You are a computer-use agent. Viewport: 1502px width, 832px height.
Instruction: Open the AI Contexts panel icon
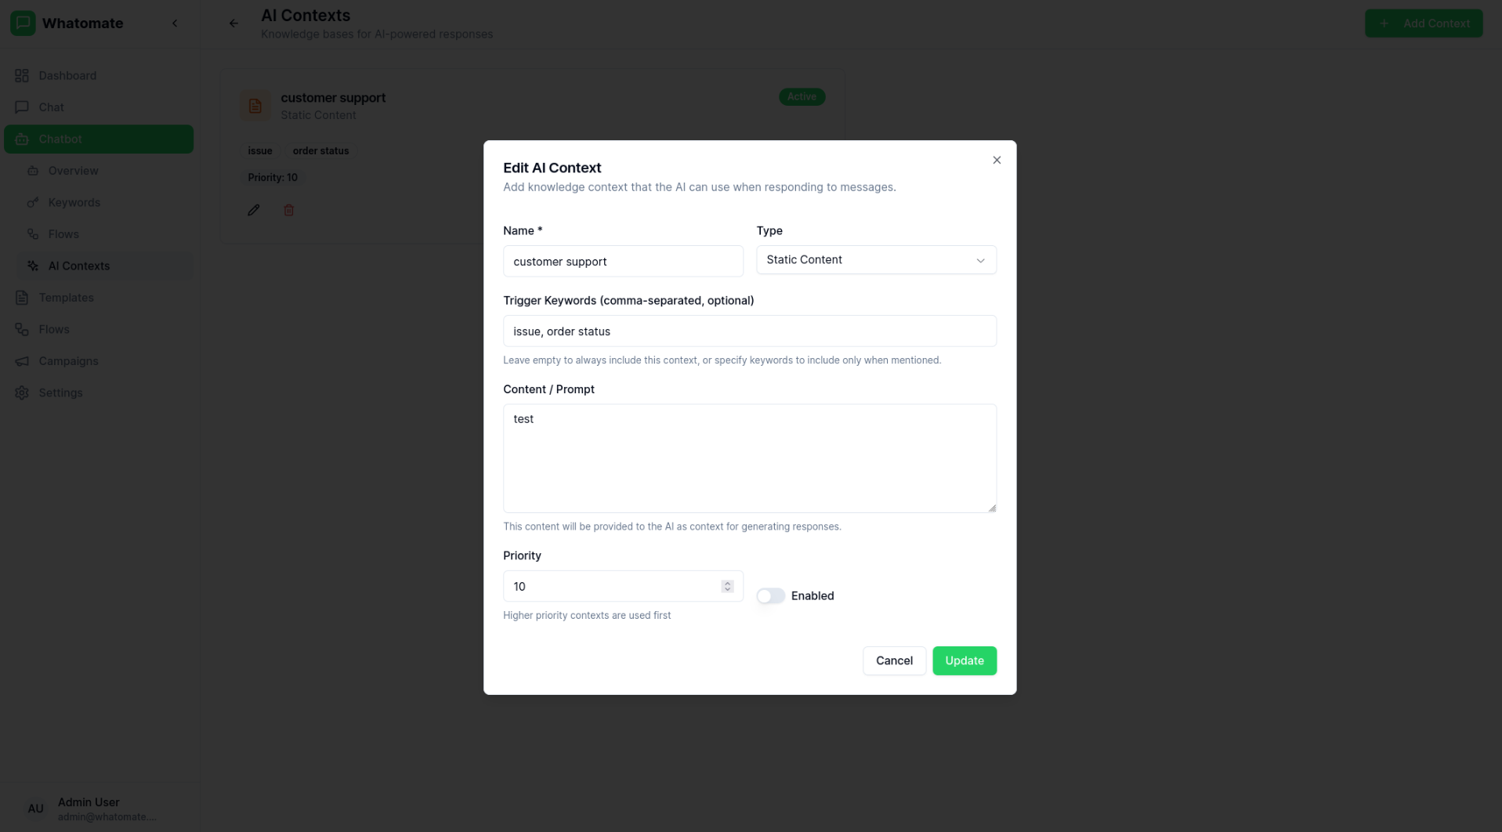point(32,266)
